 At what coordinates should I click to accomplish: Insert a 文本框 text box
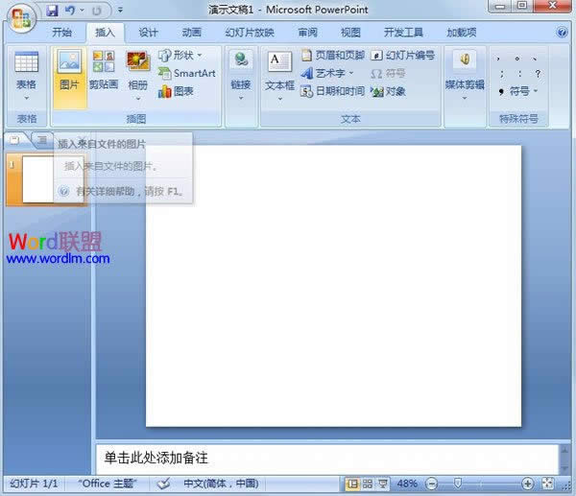click(x=279, y=71)
